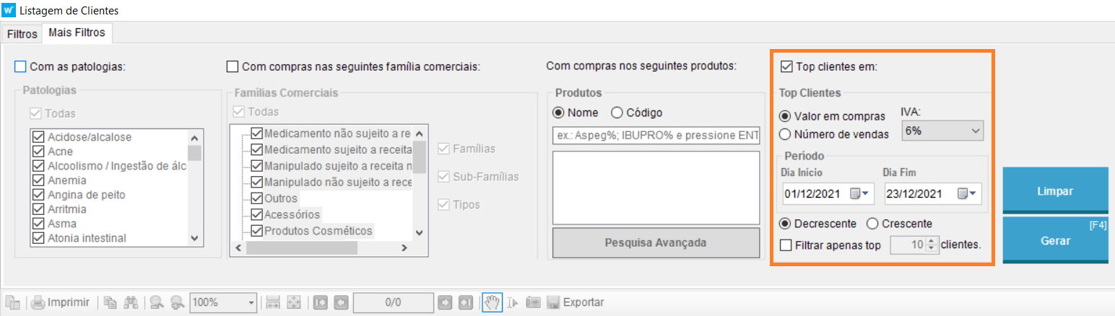Click the binoculars search icon

130,302
